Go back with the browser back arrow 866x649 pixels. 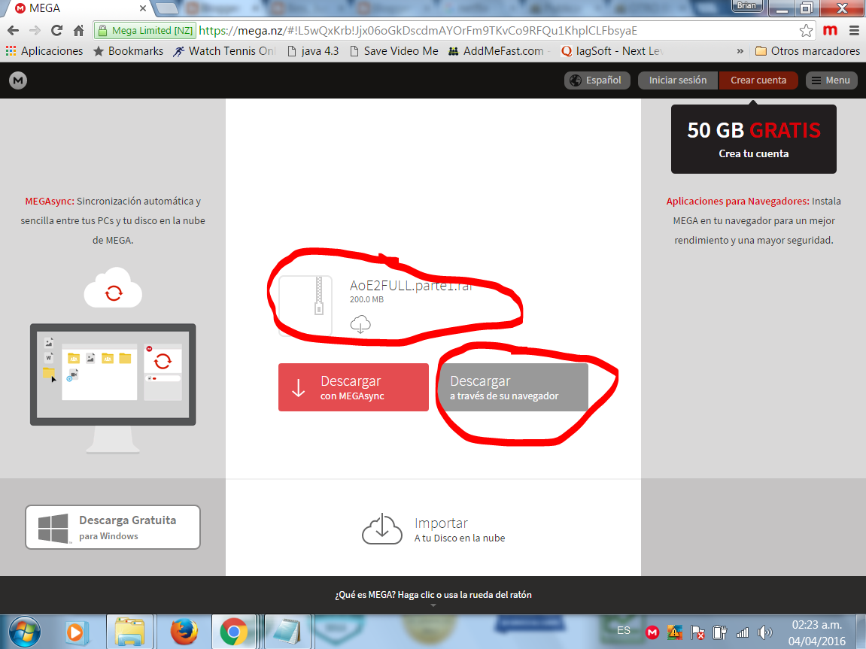click(14, 31)
